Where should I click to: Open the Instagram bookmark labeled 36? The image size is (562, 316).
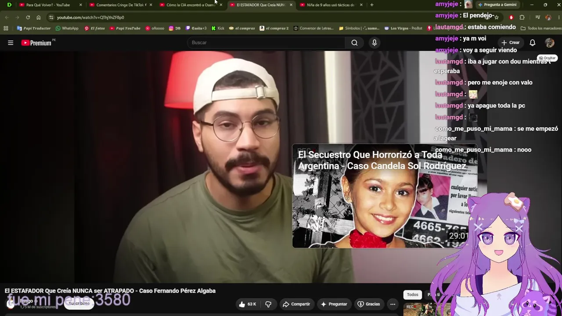pos(175,28)
